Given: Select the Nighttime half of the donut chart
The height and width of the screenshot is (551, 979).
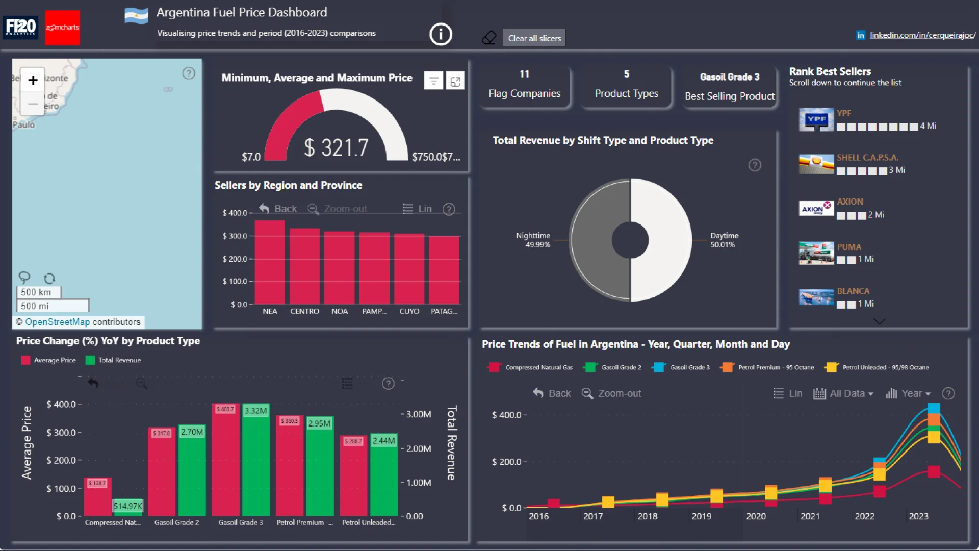Looking at the screenshot, I should [x=591, y=240].
